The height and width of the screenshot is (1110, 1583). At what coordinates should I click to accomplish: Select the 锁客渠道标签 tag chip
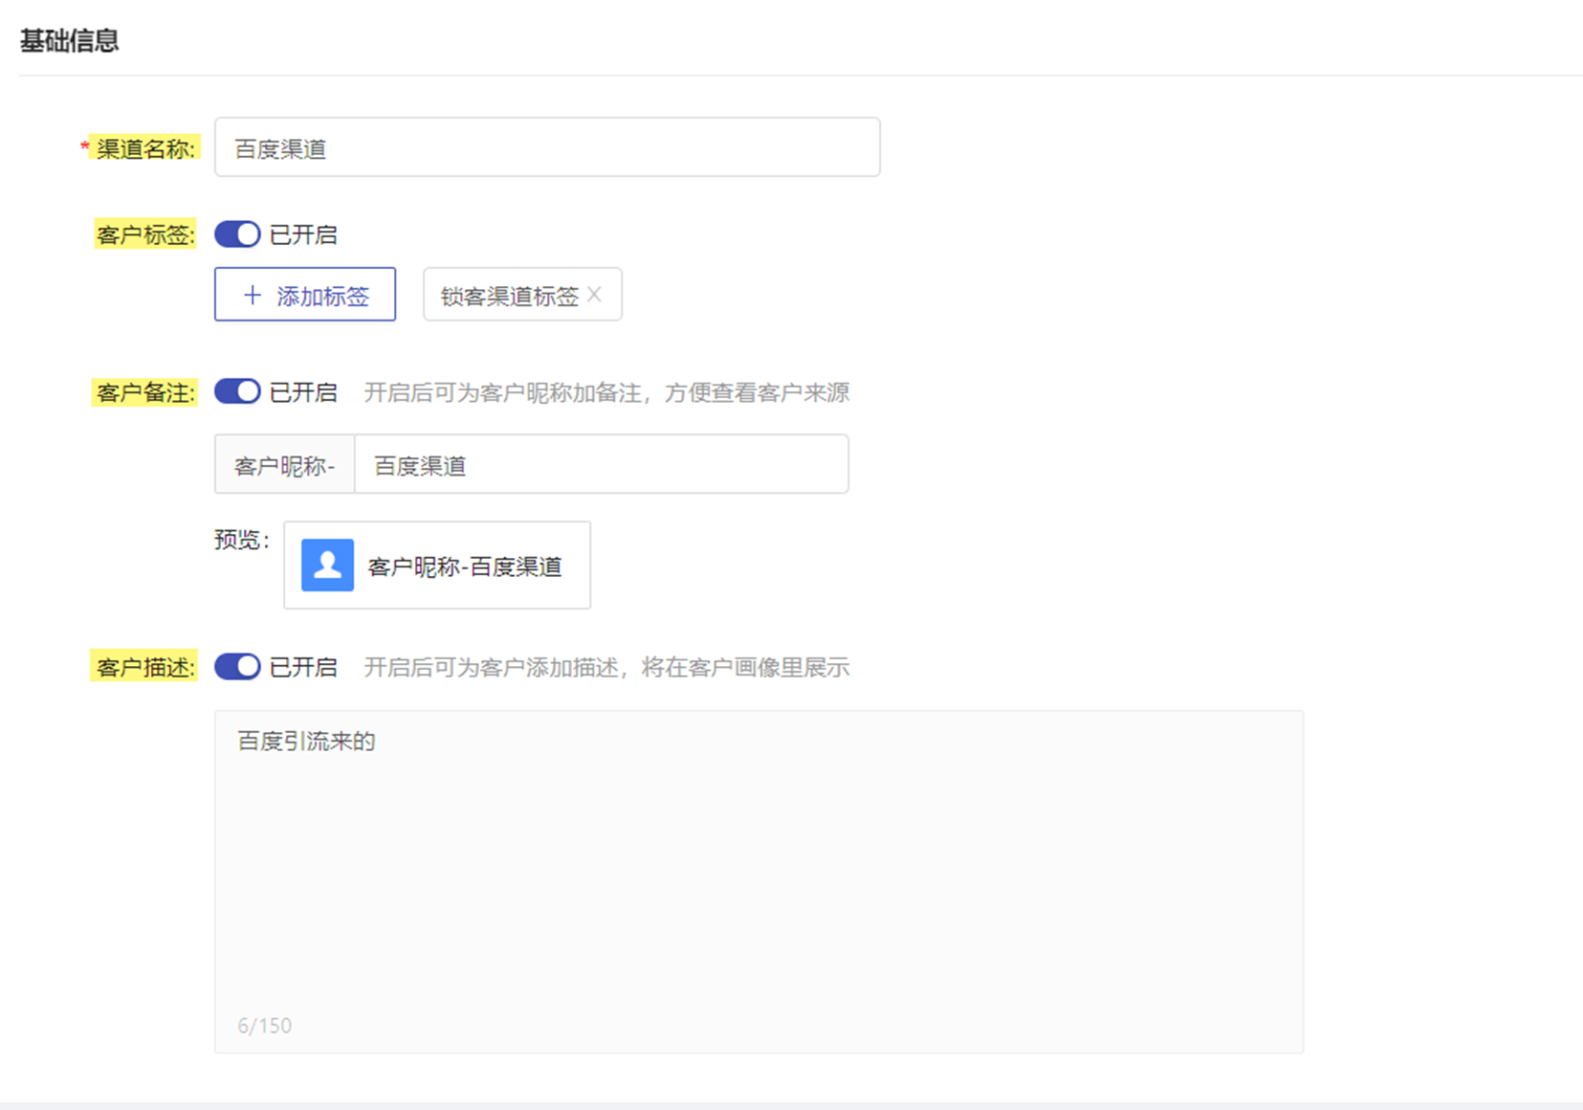pos(522,295)
